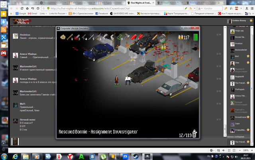This screenshot has width=255, height=160.
Task: Open the Facebook bookmark
Action: pyautogui.click(x=102, y=14)
